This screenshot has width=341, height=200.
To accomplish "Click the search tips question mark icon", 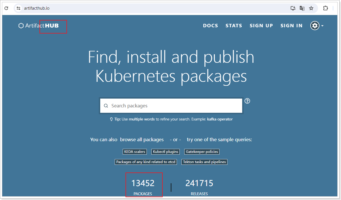I will point(247,101).
